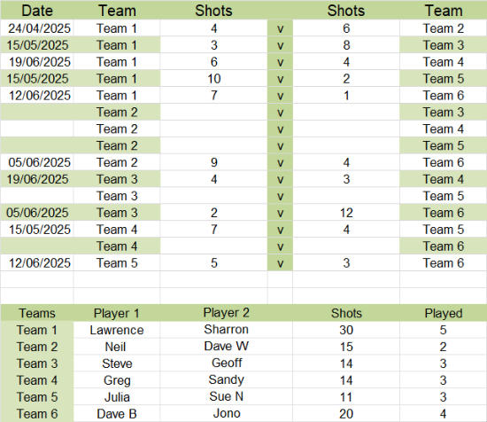Select the Played column header

444,313
